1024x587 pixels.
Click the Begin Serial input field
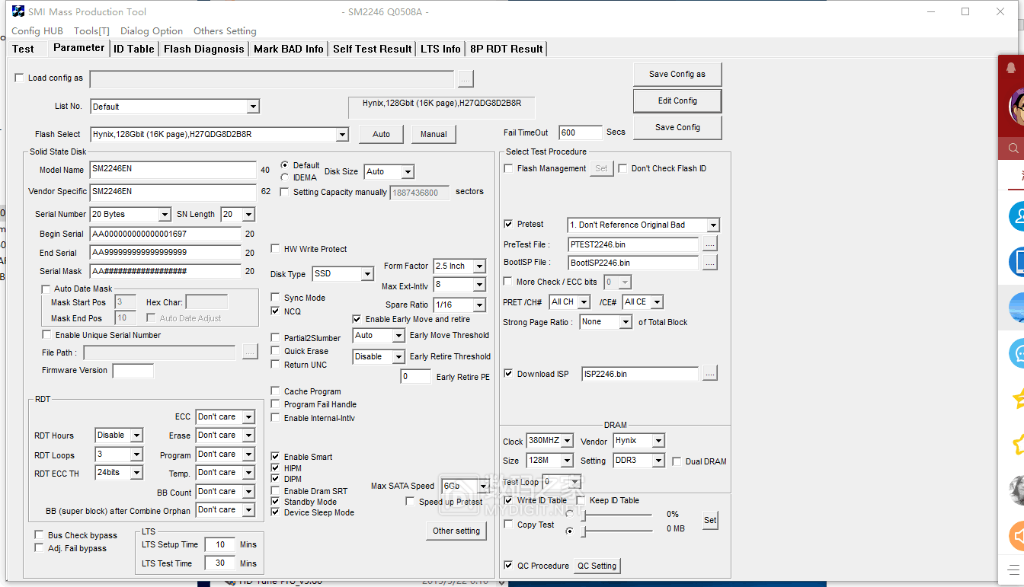point(165,234)
